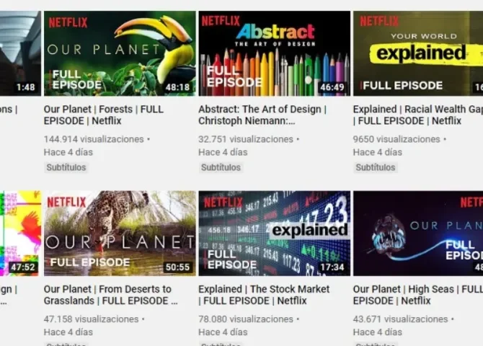
Task: Click the '47.158 visualizaciones' text
Action: (x=91, y=319)
